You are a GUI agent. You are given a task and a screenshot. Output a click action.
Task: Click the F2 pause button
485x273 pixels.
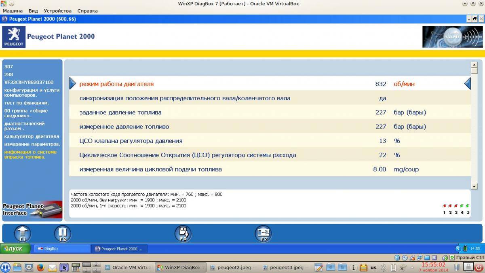(x=63, y=233)
